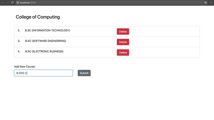The height and width of the screenshot is (120, 214).
Task: Click the B.SC (INFORMATION TECHNOLOGY) row text
Action: tap(47, 30)
